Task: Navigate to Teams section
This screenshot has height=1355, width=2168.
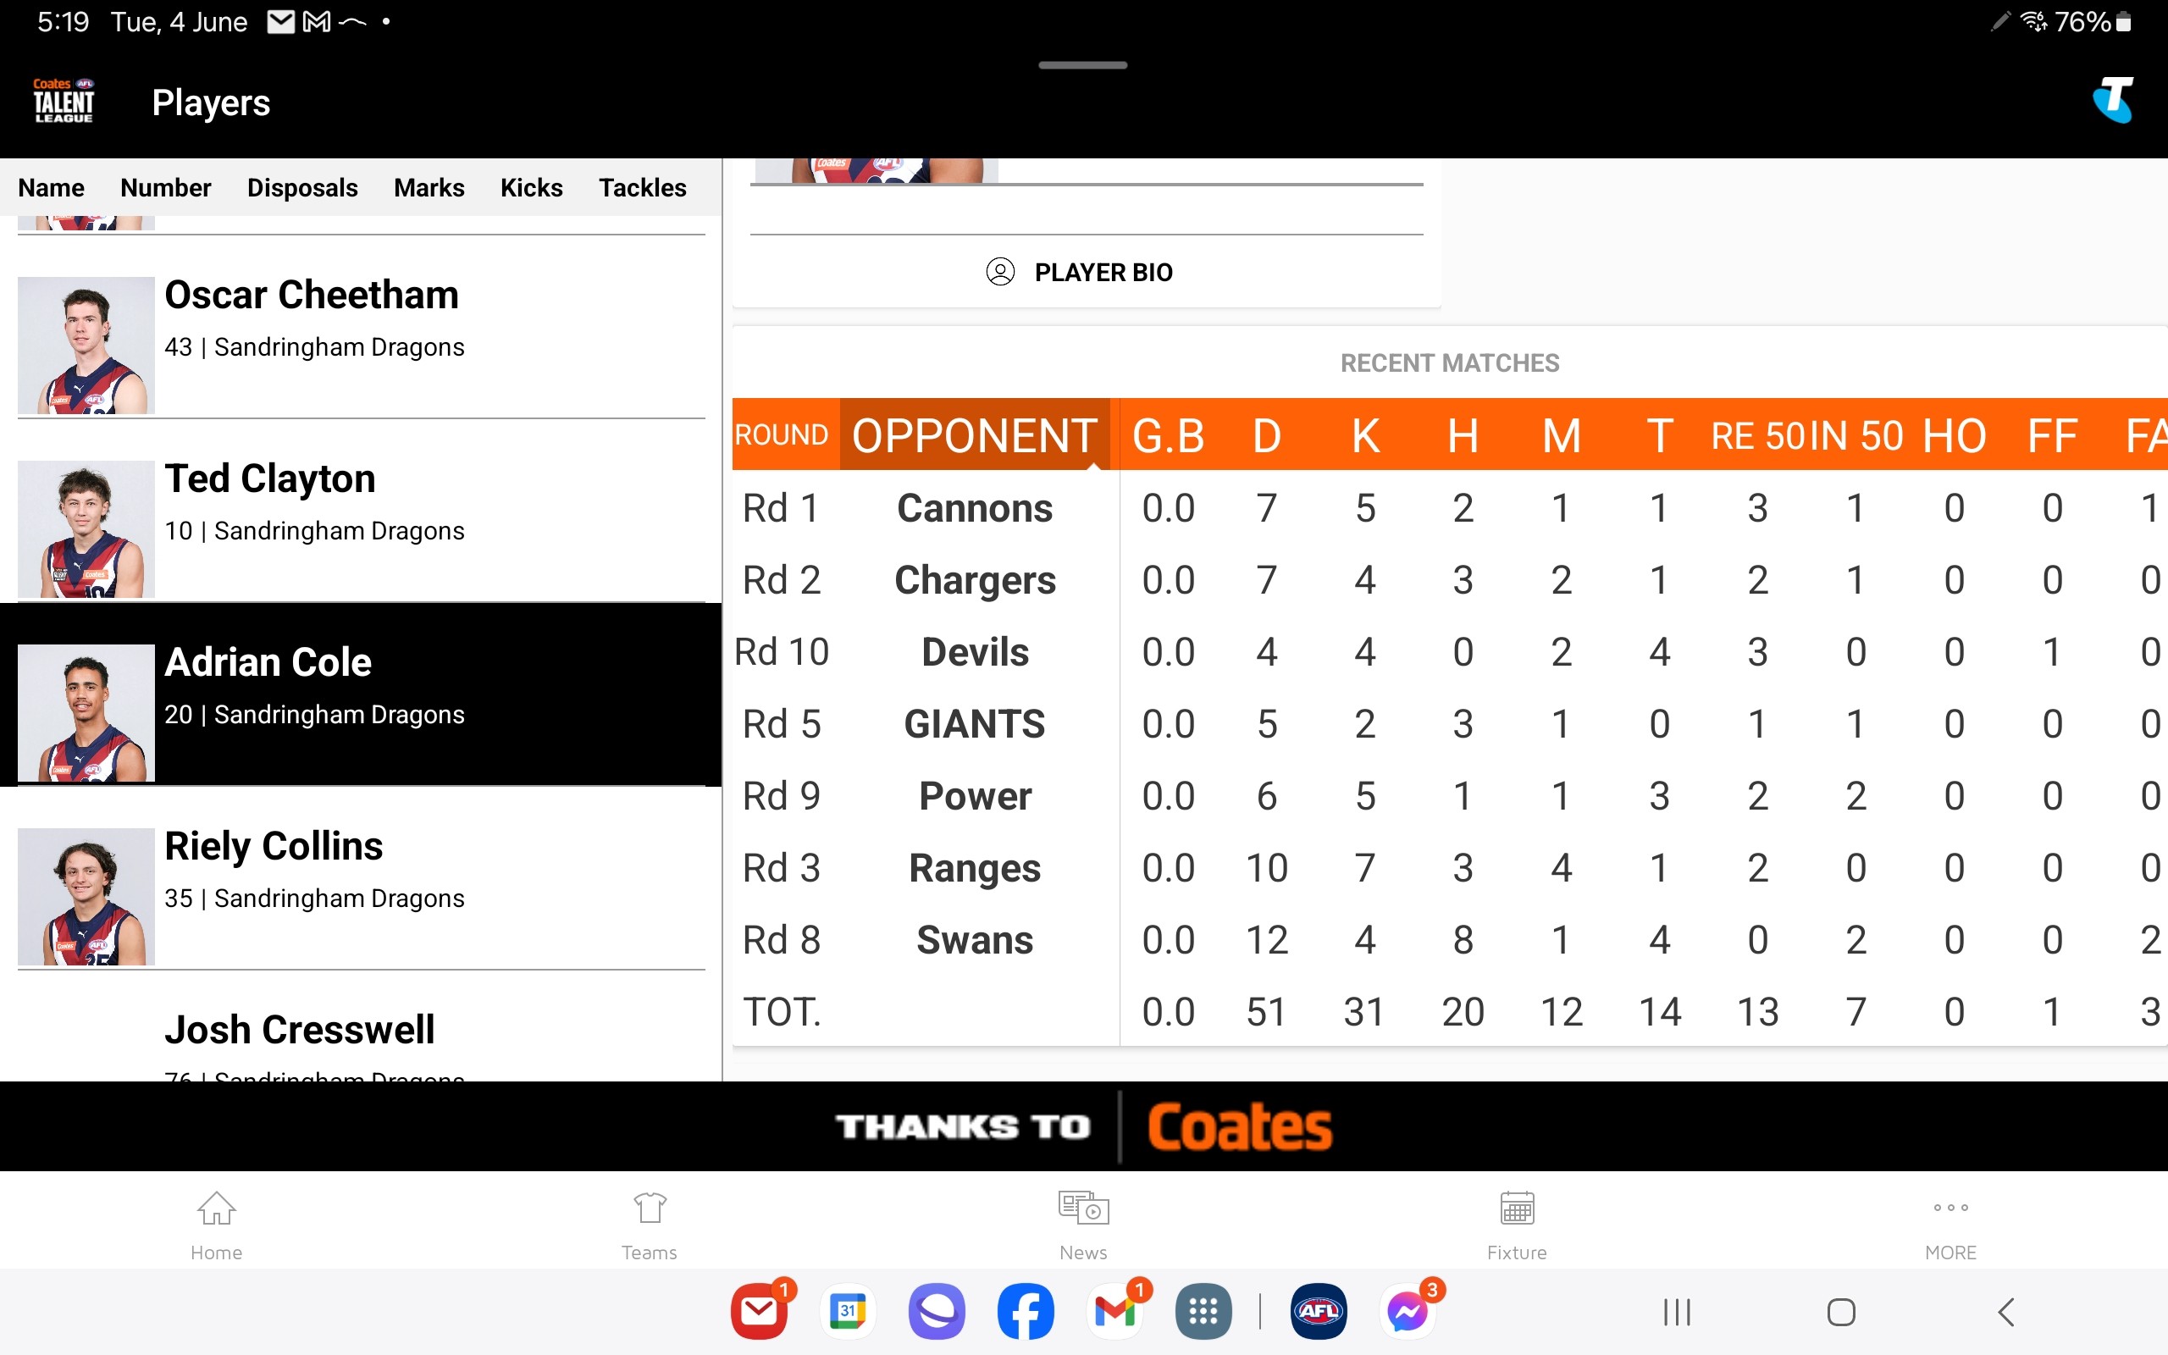Action: (650, 1224)
